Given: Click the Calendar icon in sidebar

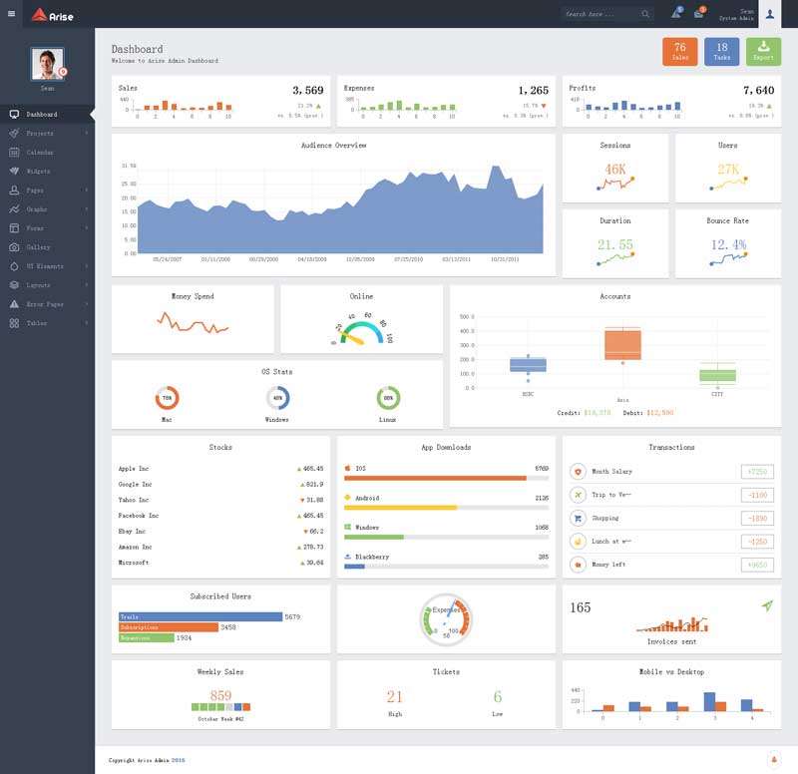Looking at the screenshot, I should [x=14, y=153].
